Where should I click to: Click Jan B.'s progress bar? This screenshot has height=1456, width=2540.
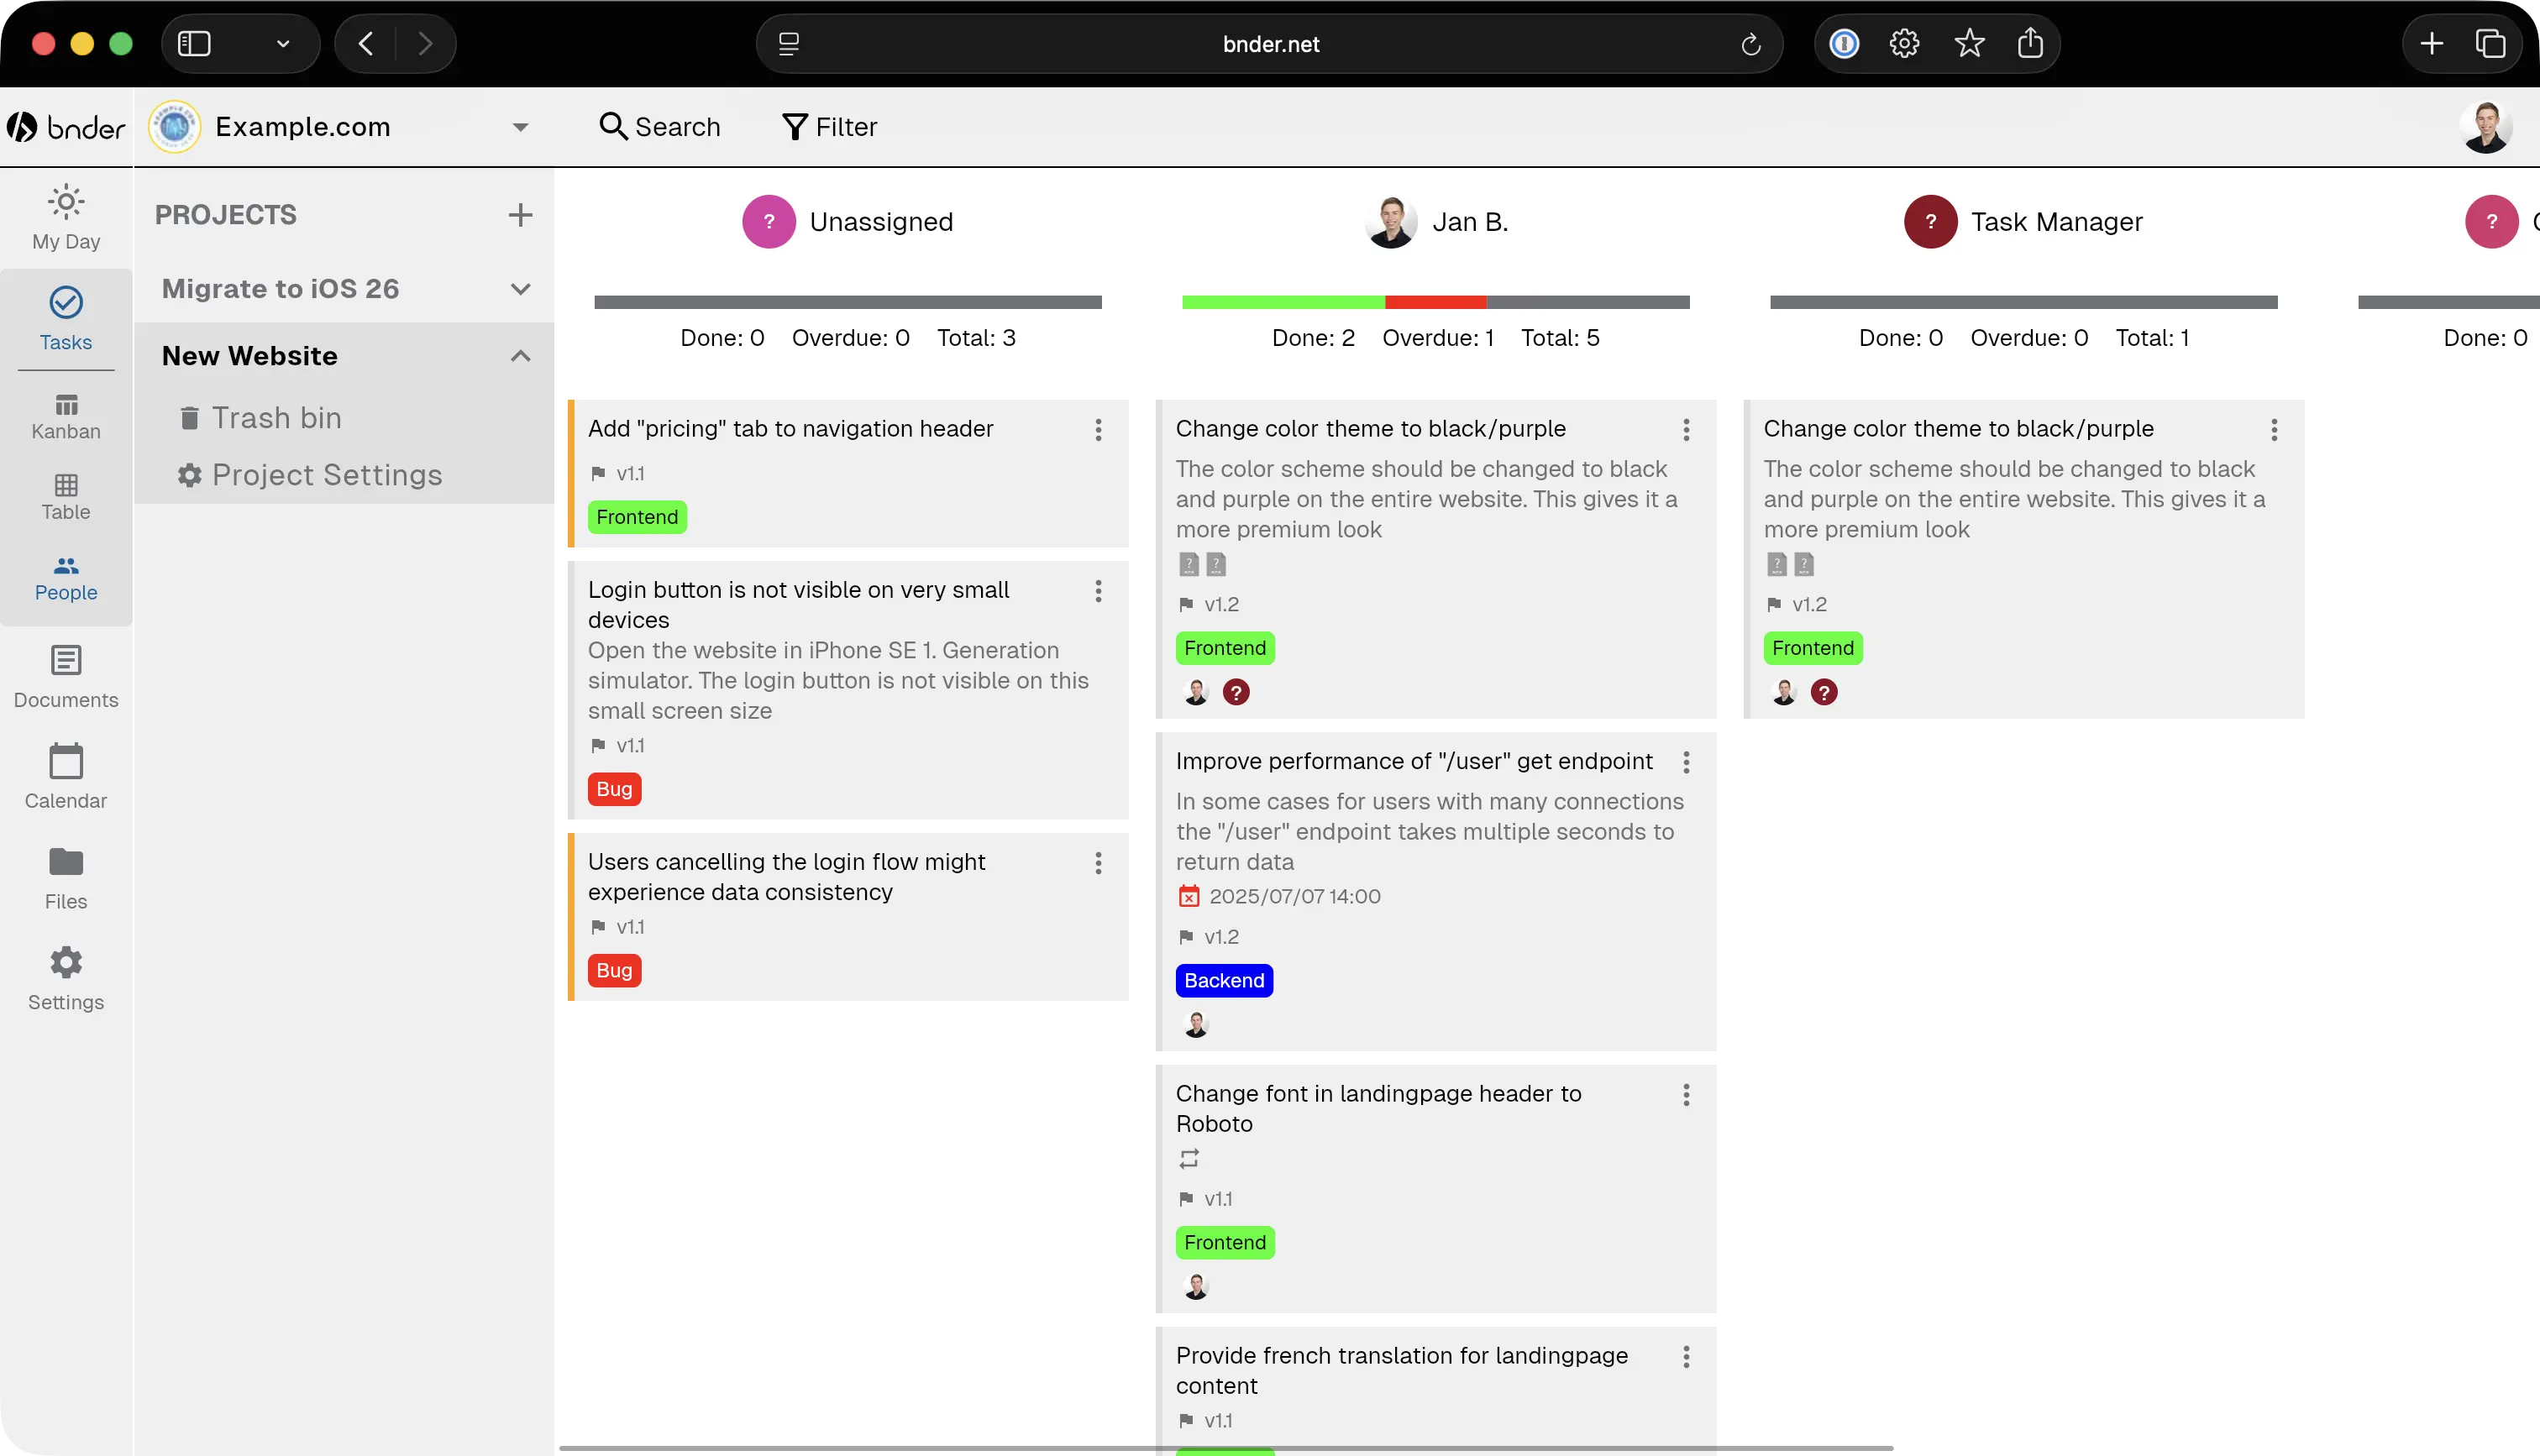click(x=1436, y=300)
